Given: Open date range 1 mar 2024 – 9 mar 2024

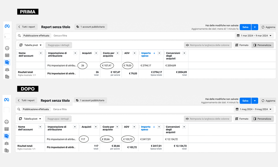Looking at the screenshot, I should coord(254,36).
